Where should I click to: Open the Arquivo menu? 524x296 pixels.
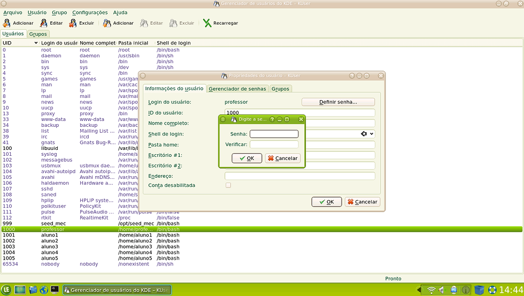(x=13, y=12)
